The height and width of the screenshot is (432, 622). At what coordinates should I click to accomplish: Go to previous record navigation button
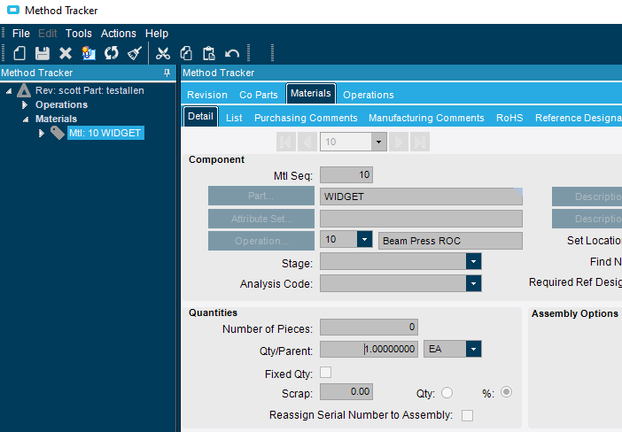pos(307,142)
